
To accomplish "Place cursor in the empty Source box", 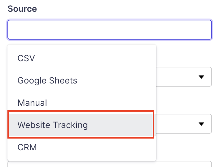I will 110,30.
